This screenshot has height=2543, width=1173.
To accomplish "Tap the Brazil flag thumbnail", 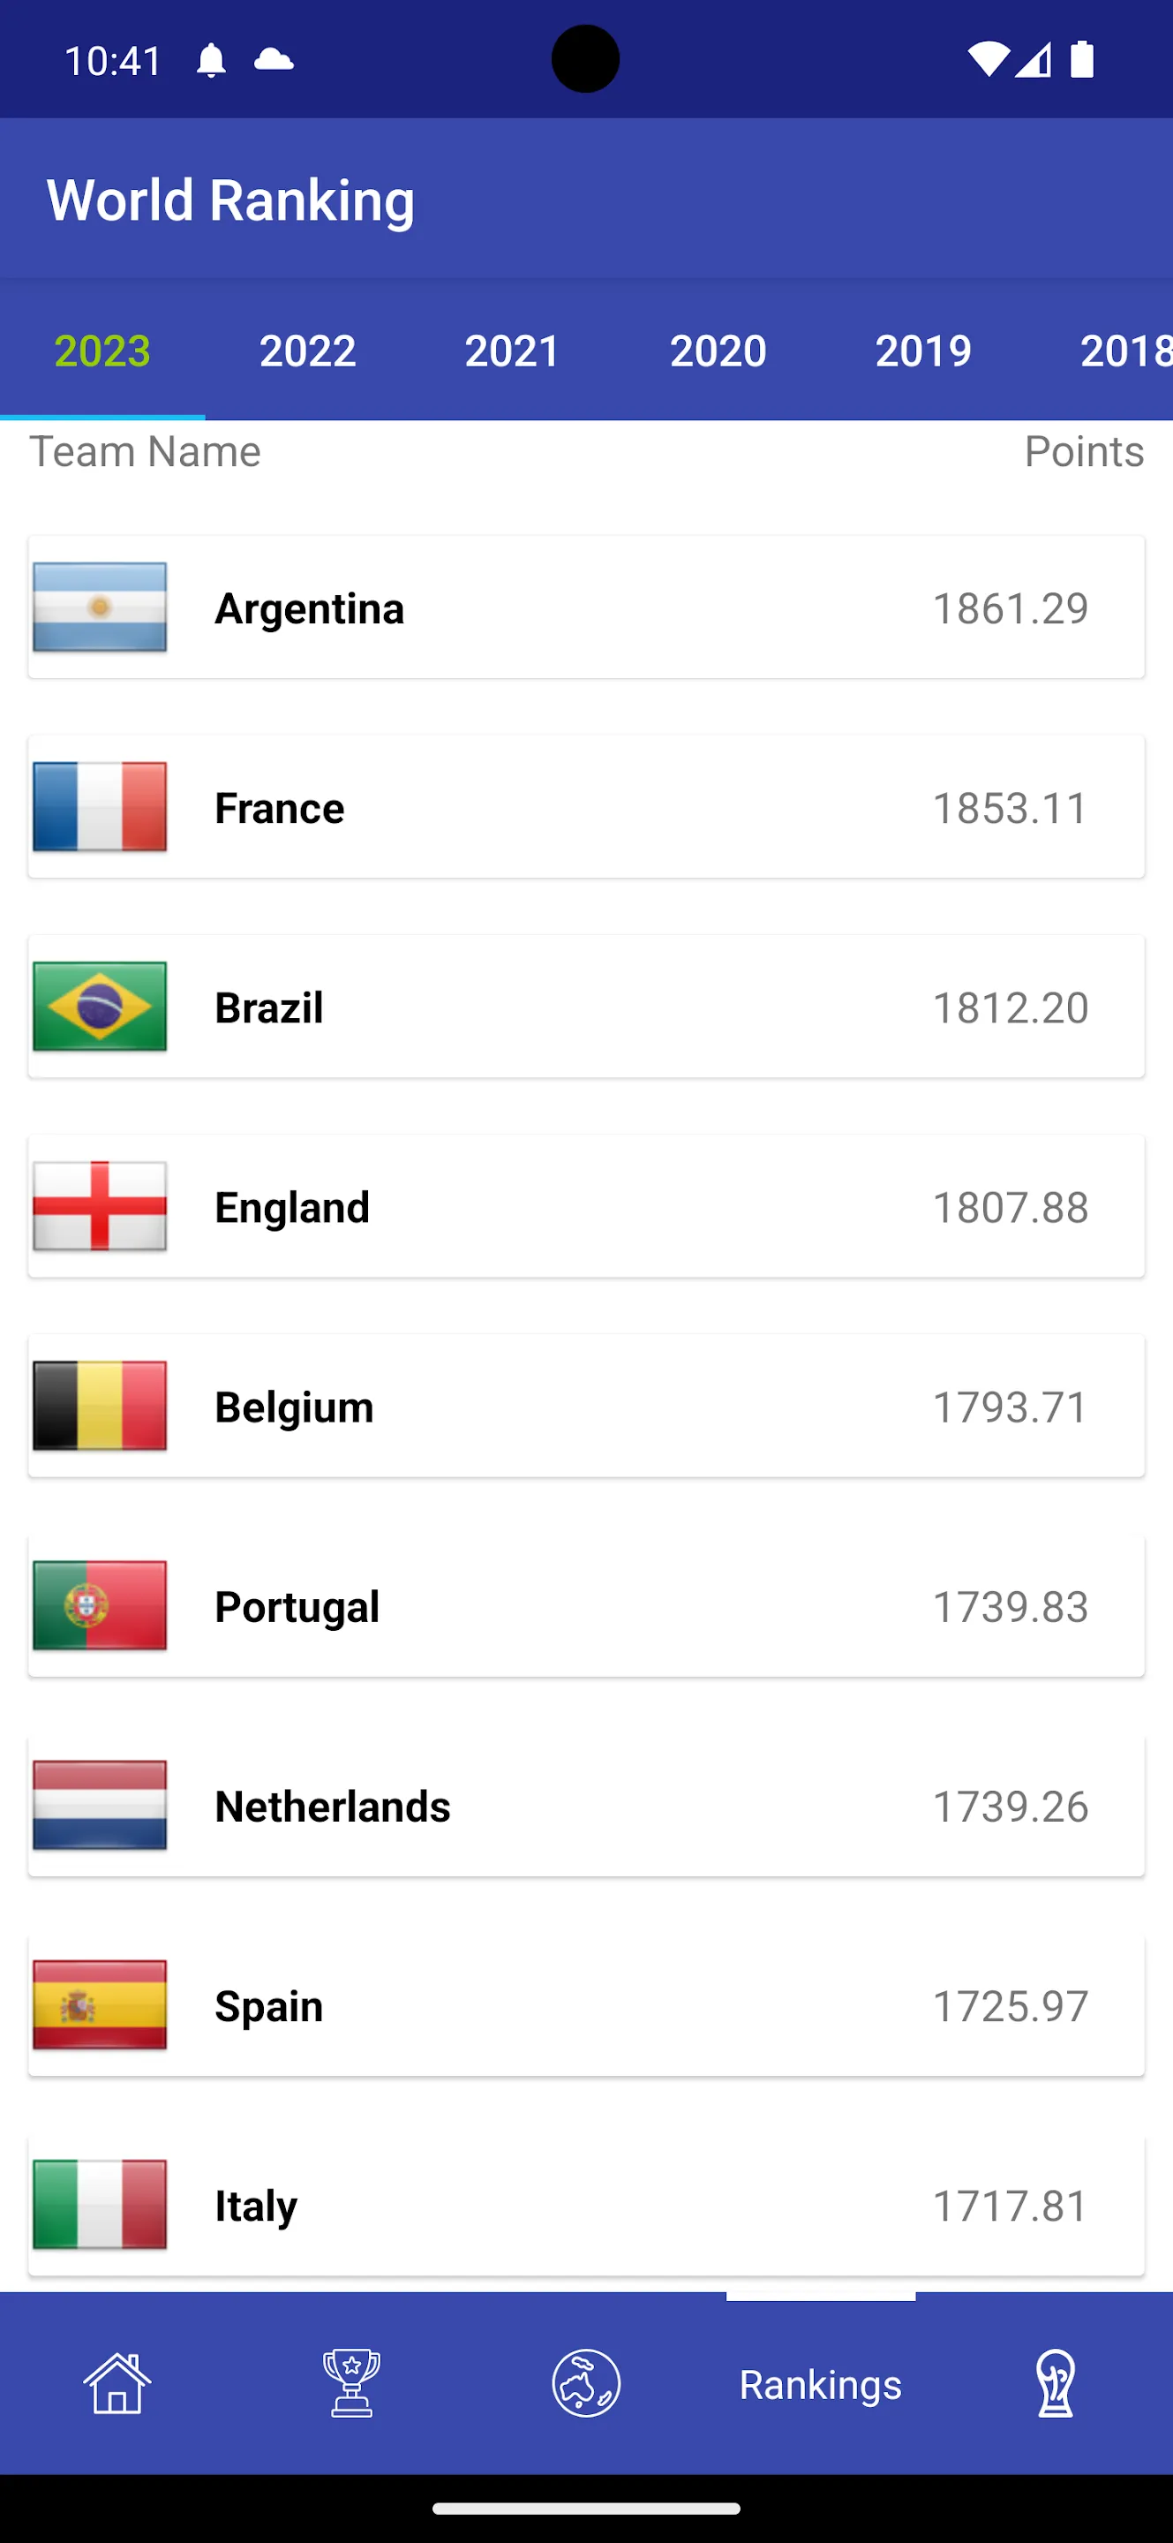I will tap(100, 1006).
